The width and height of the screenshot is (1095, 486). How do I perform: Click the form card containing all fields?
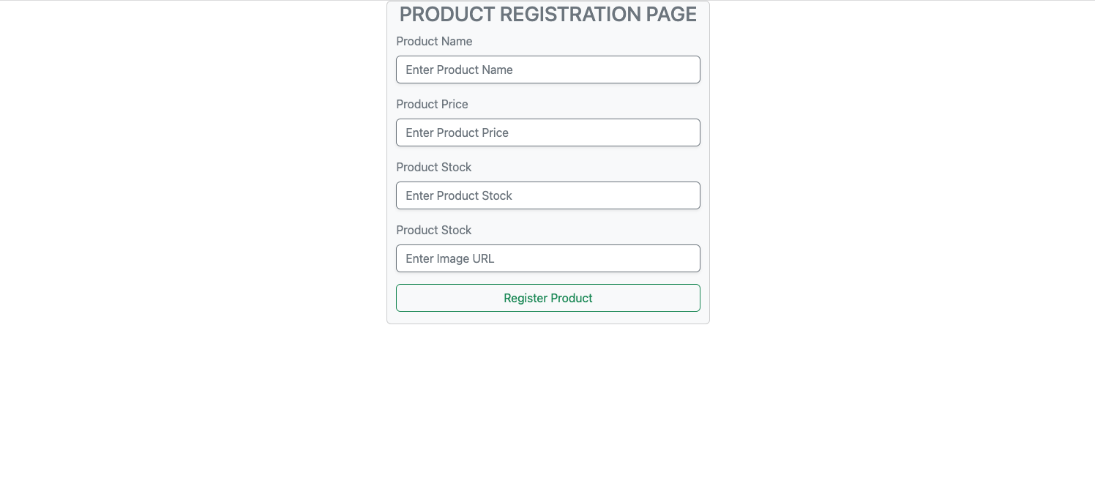coord(547,161)
